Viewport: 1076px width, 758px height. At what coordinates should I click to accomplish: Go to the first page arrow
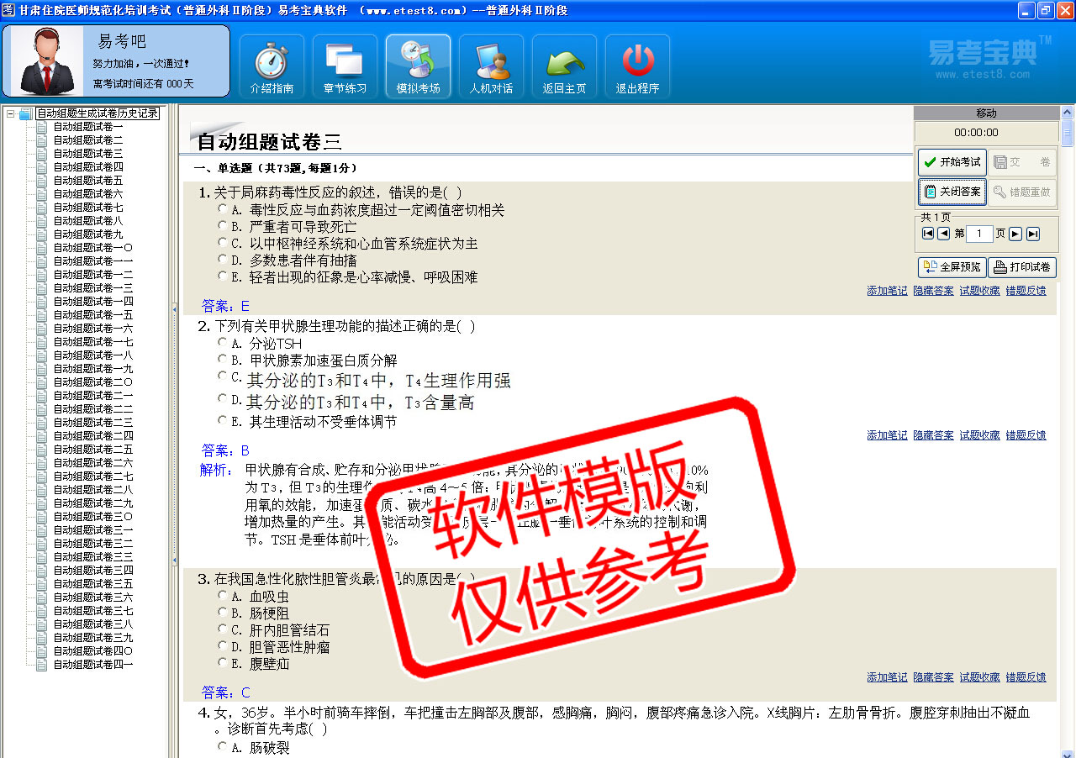(928, 234)
